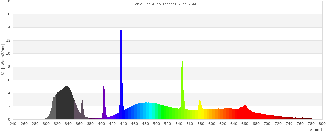Image resolution: width=329 pixels, height=131 pixels.
Task: Click x-axis tick label 400
Action: click(101, 124)
